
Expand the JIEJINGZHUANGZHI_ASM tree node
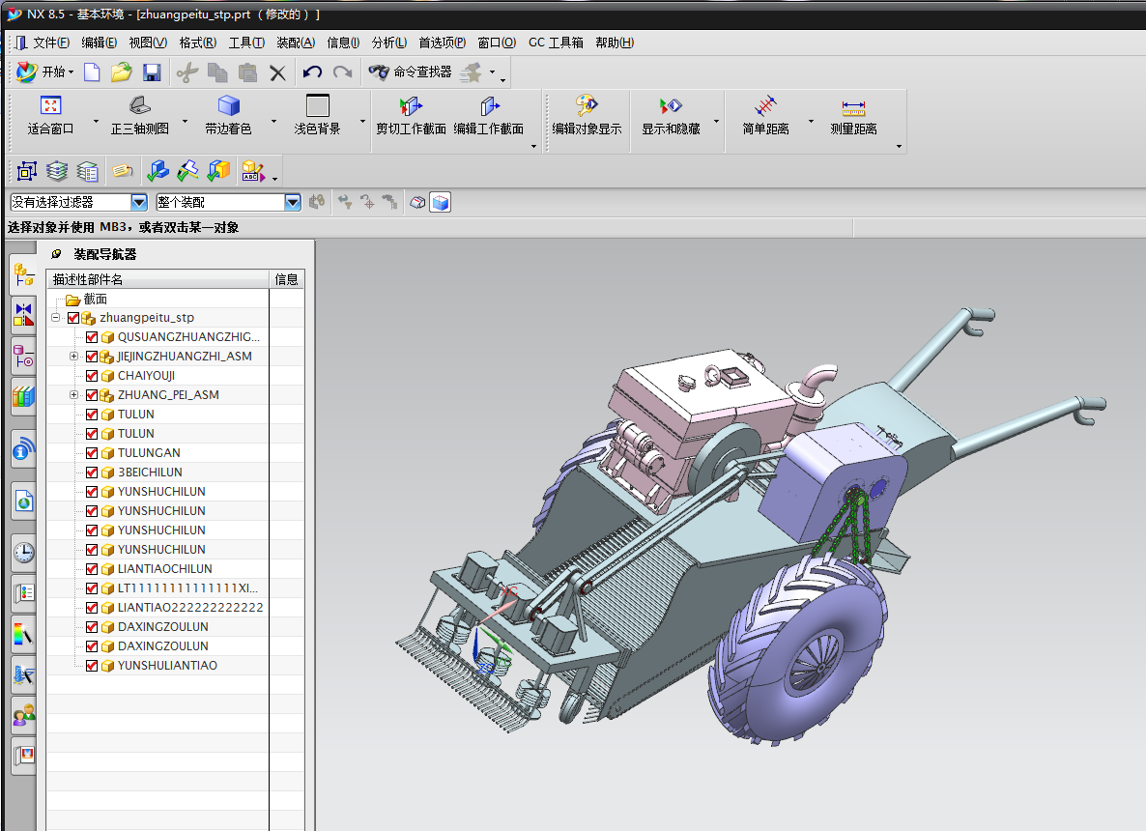coord(74,357)
